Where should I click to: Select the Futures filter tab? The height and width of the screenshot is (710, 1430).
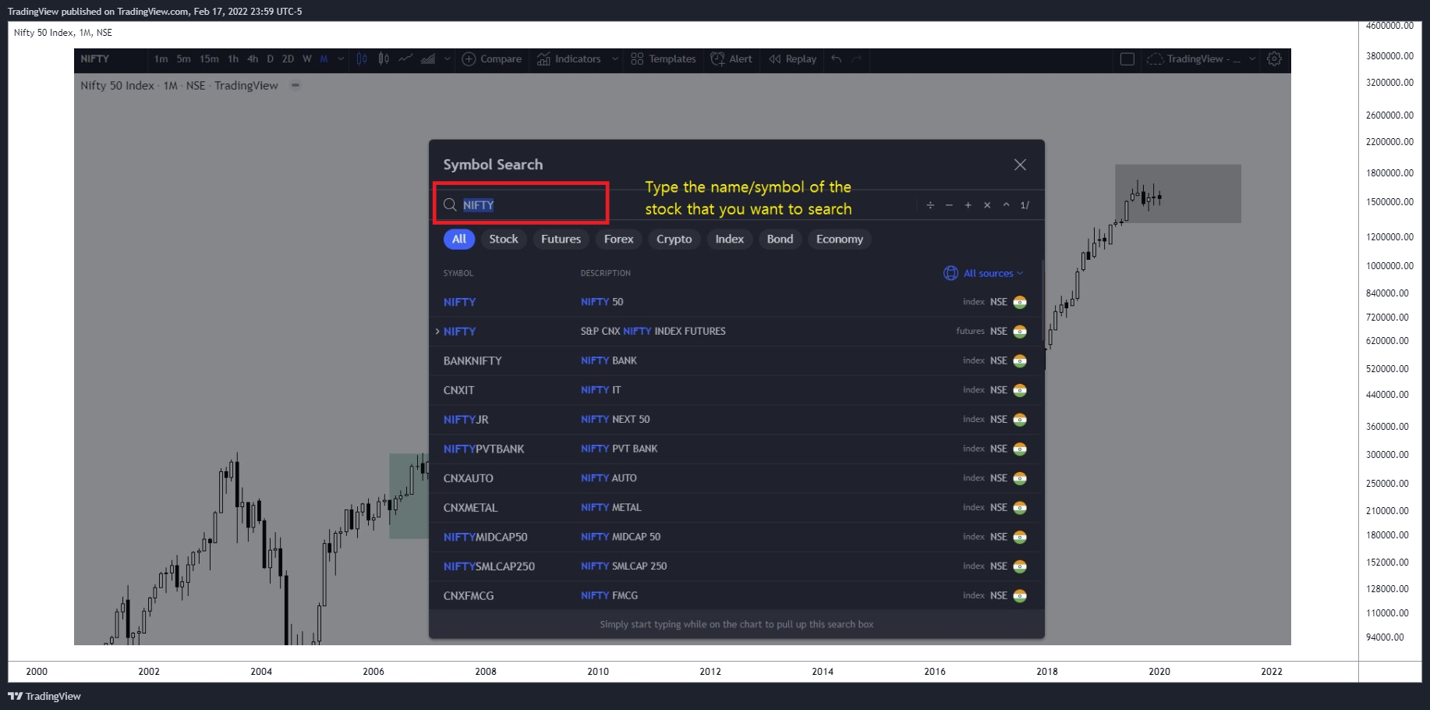click(x=561, y=239)
